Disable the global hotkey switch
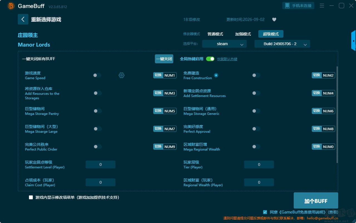Image resolution: width=356 pixels, height=223 pixels. coord(210,59)
